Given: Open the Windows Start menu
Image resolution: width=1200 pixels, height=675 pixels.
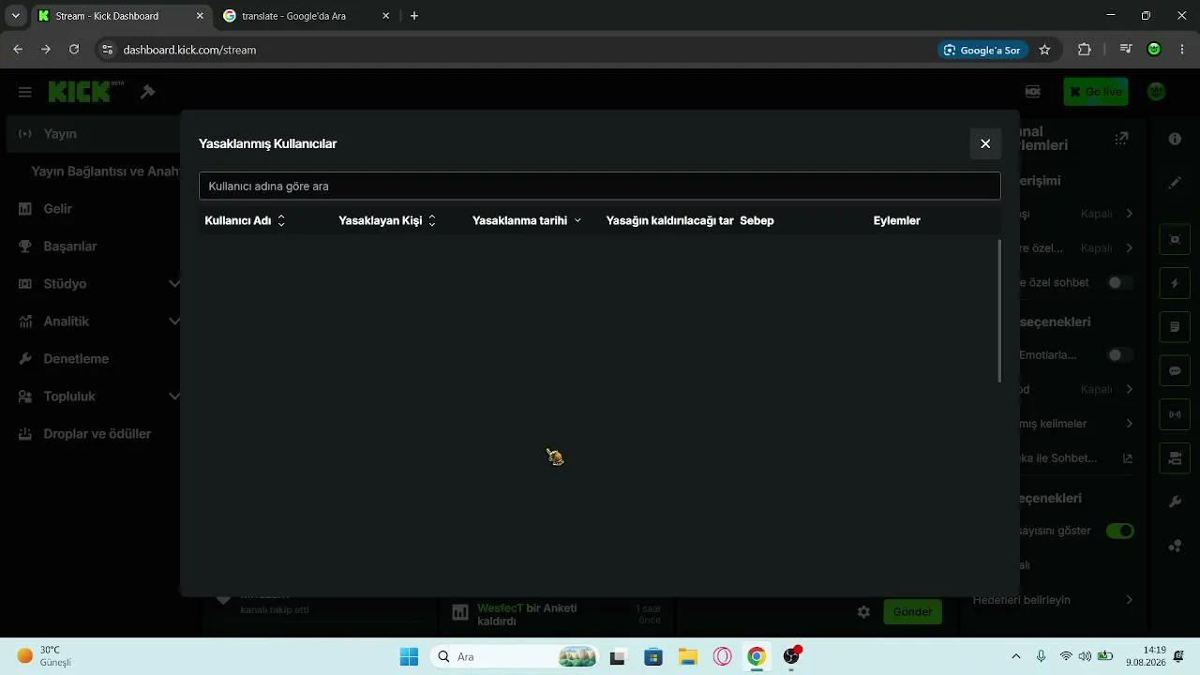Looking at the screenshot, I should (409, 656).
